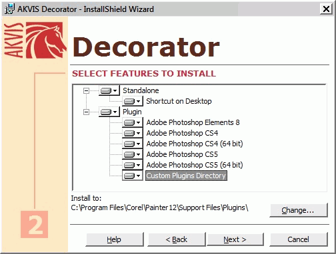Proceed with the Next button
Screen dimensions: 336x254
(x=235, y=239)
